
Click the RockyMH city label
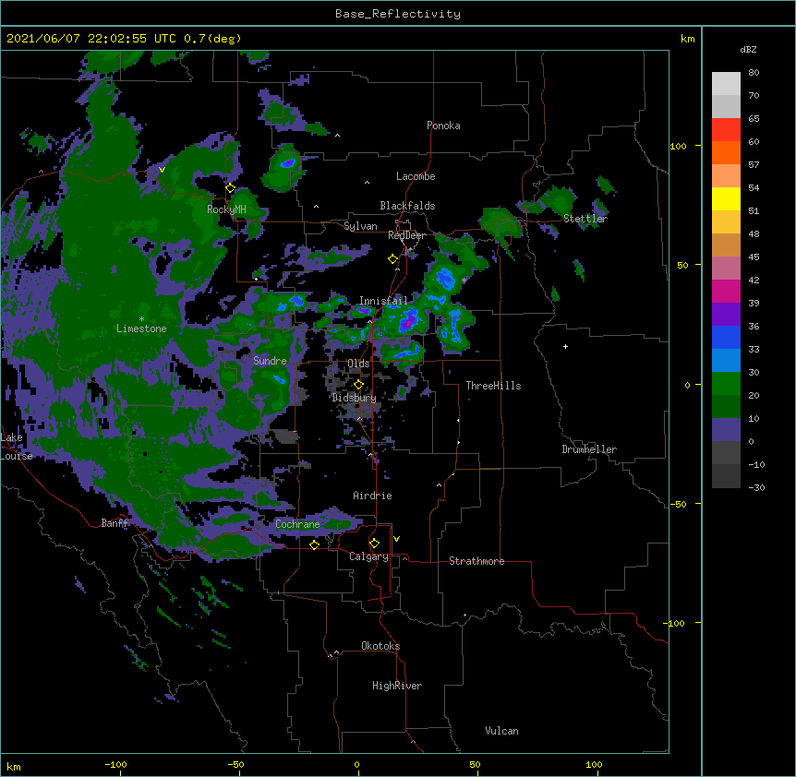[226, 209]
